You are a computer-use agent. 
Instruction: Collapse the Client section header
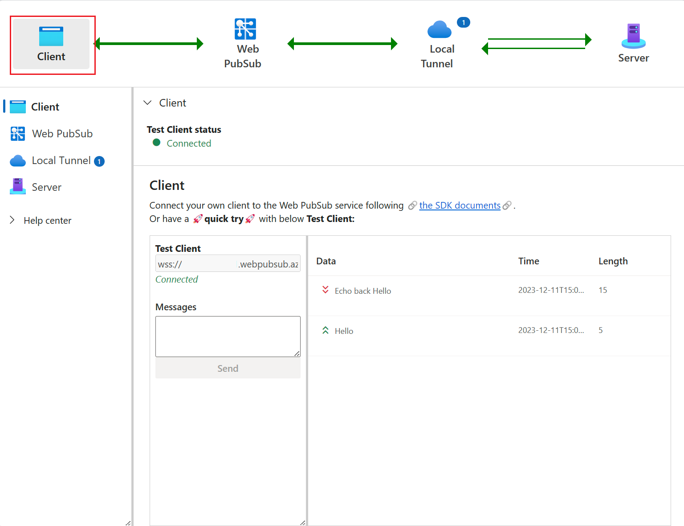(x=147, y=103)
